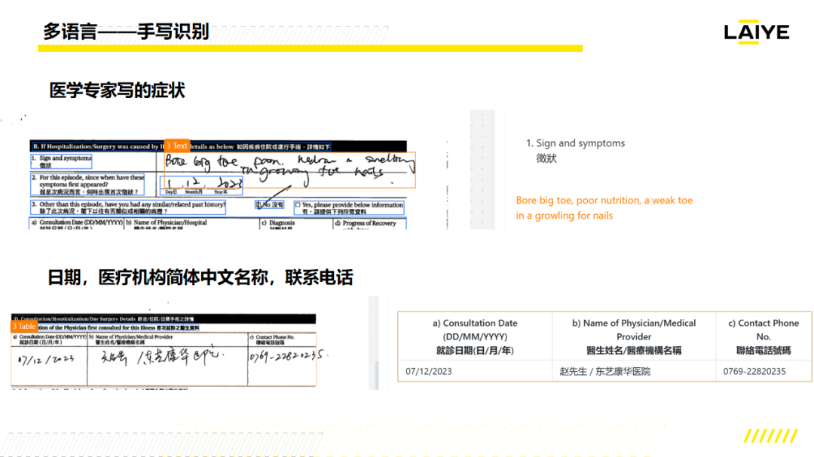Image resolution: width=814 pixels, height=457 pixels.
Task: Select the 0769-22820235 phone number cell
Action: pyautogui.click(x=754, y=372)
